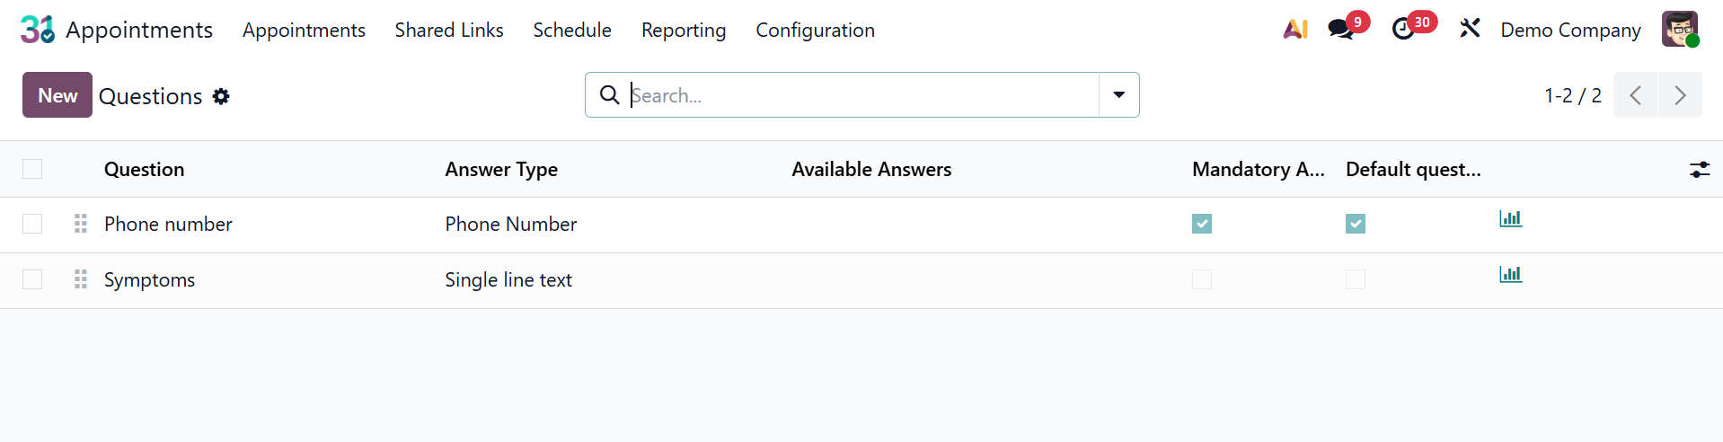Expand the search options dropdown arrow

1118,95
